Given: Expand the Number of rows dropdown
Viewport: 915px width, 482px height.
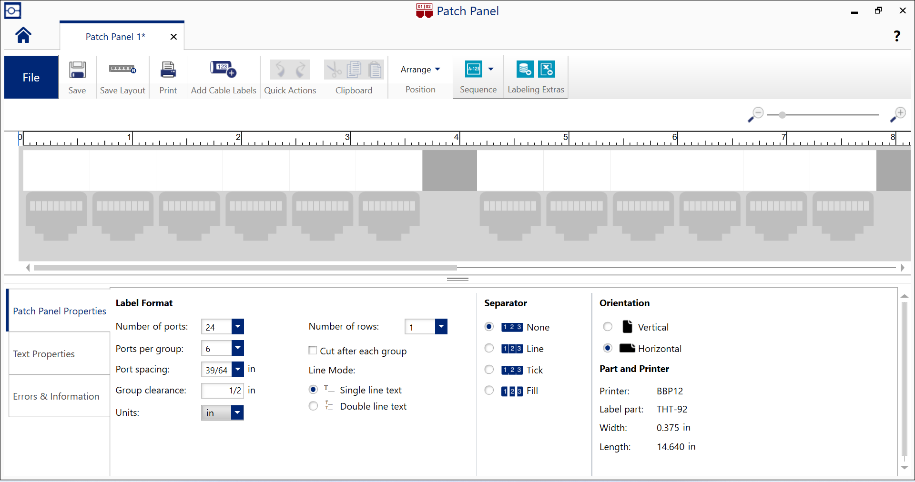Looking at the screenshot, I should pyautogui.click(x=441, y=327).
